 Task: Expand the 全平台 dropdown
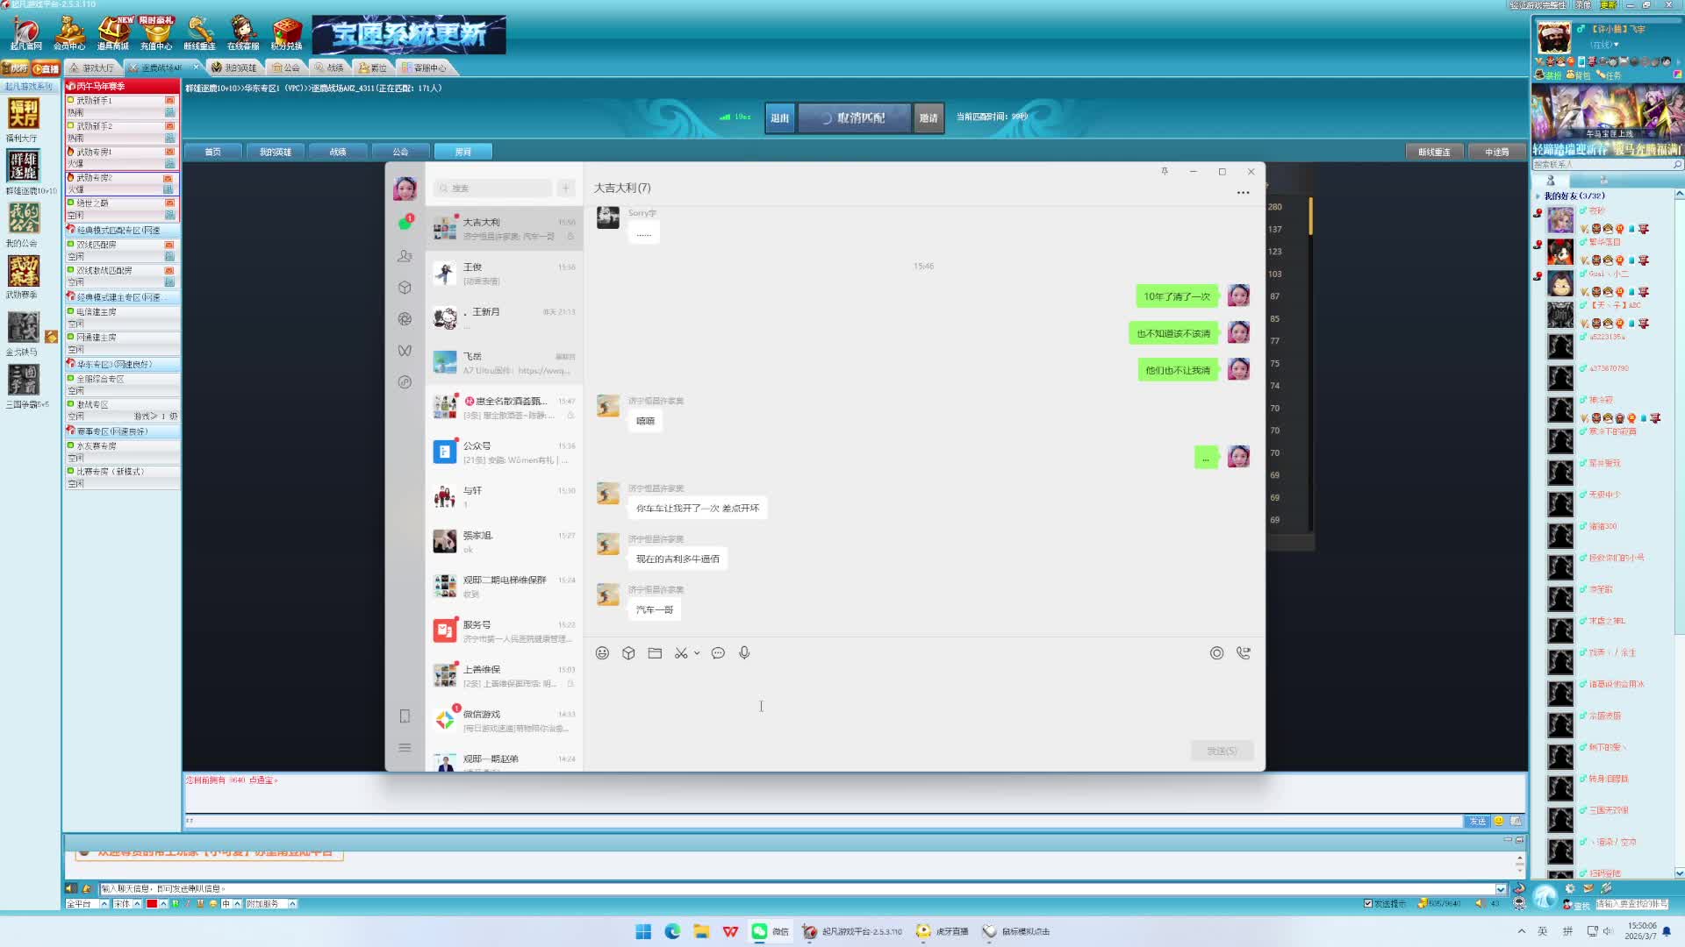(104, 904)
